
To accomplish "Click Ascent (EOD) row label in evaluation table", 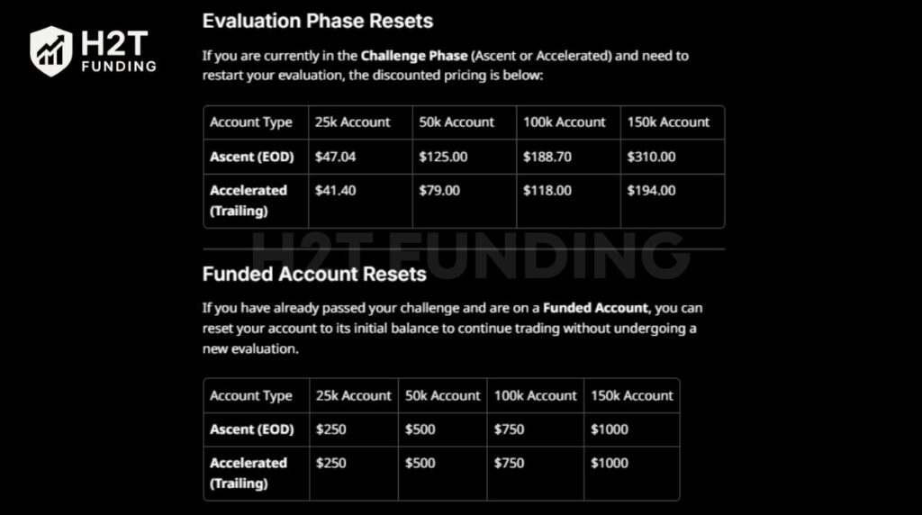I will pos(252,157).
